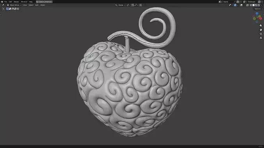Open the Global transform orientation dropdown
This screenshot has width=264, height=148.
[x=120, y=5]
